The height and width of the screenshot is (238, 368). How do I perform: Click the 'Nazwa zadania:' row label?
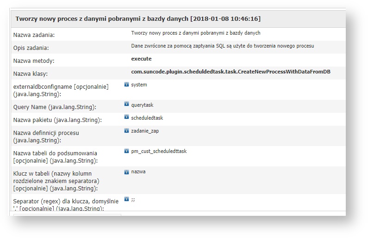(x=34, y=35)
